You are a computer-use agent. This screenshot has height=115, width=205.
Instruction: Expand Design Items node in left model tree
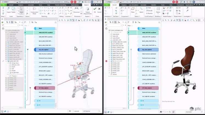[x=8, y=63]
